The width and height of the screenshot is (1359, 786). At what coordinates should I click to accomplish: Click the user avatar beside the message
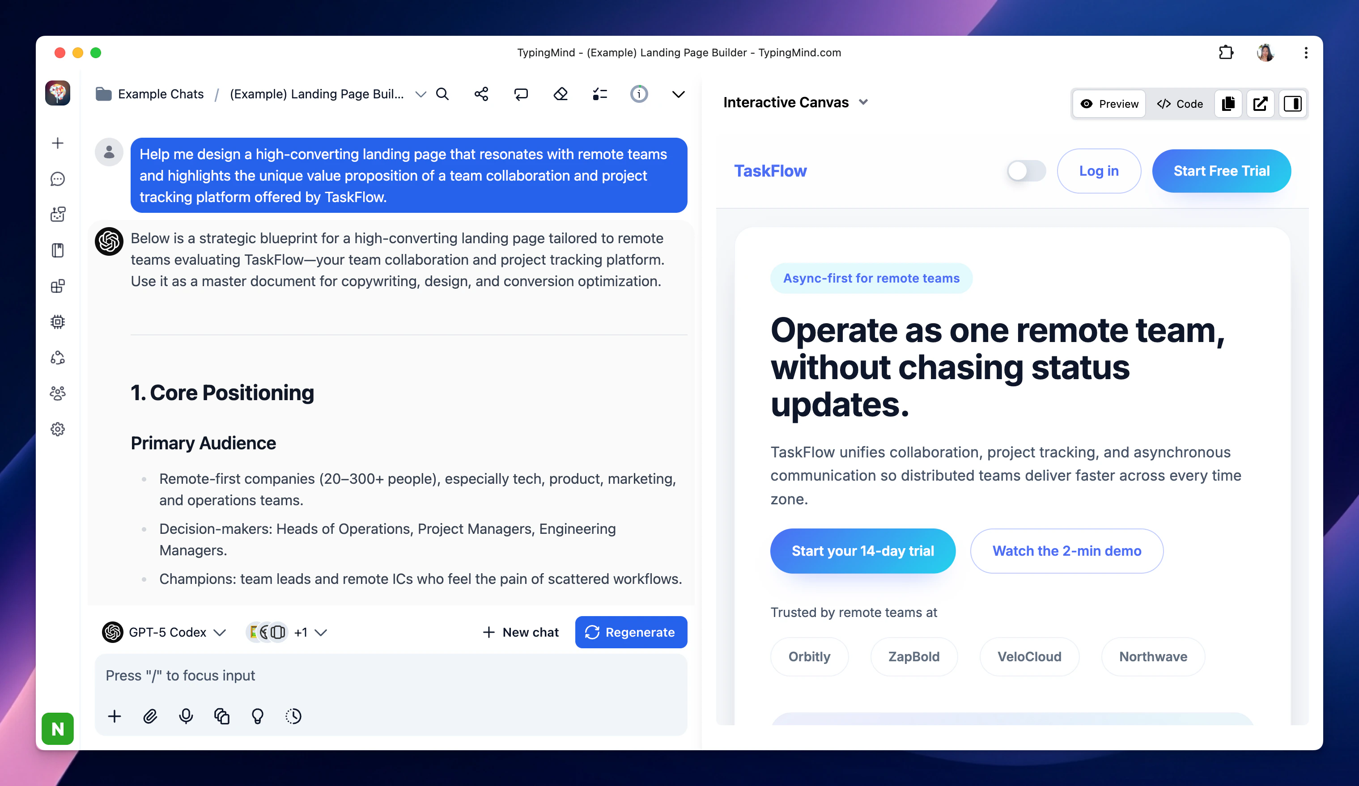coord(109,152)
